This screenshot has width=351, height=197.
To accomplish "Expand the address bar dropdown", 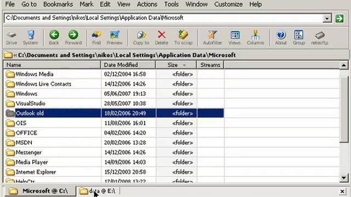I will 327,18.
